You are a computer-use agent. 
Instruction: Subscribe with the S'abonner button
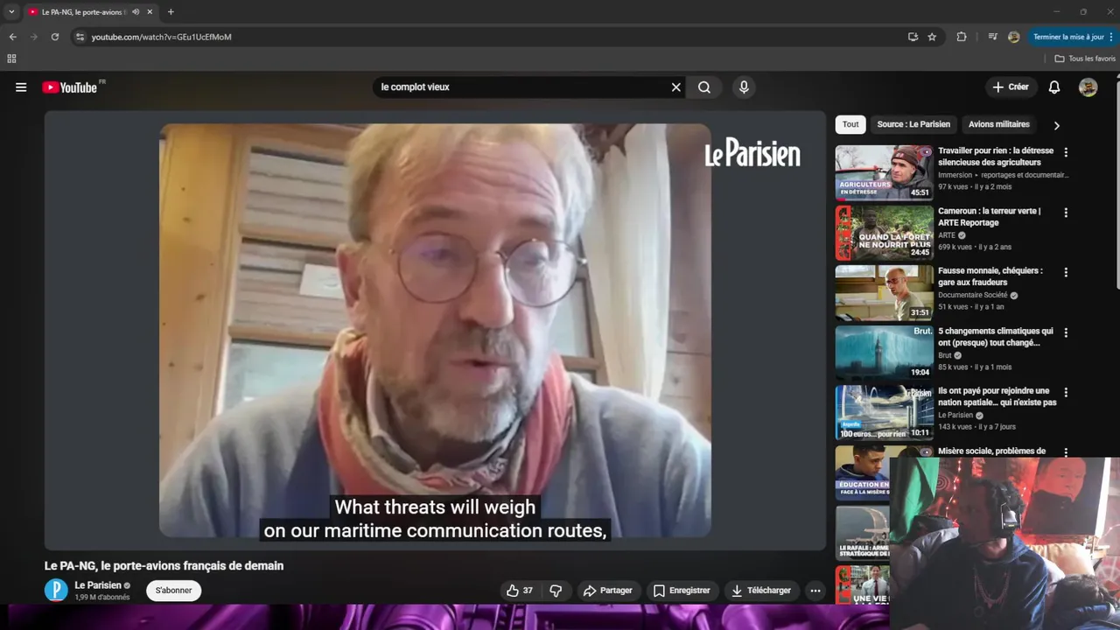tap(173, 591)
